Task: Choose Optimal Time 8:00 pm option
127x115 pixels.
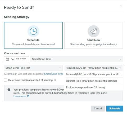Action: point(94,81)
